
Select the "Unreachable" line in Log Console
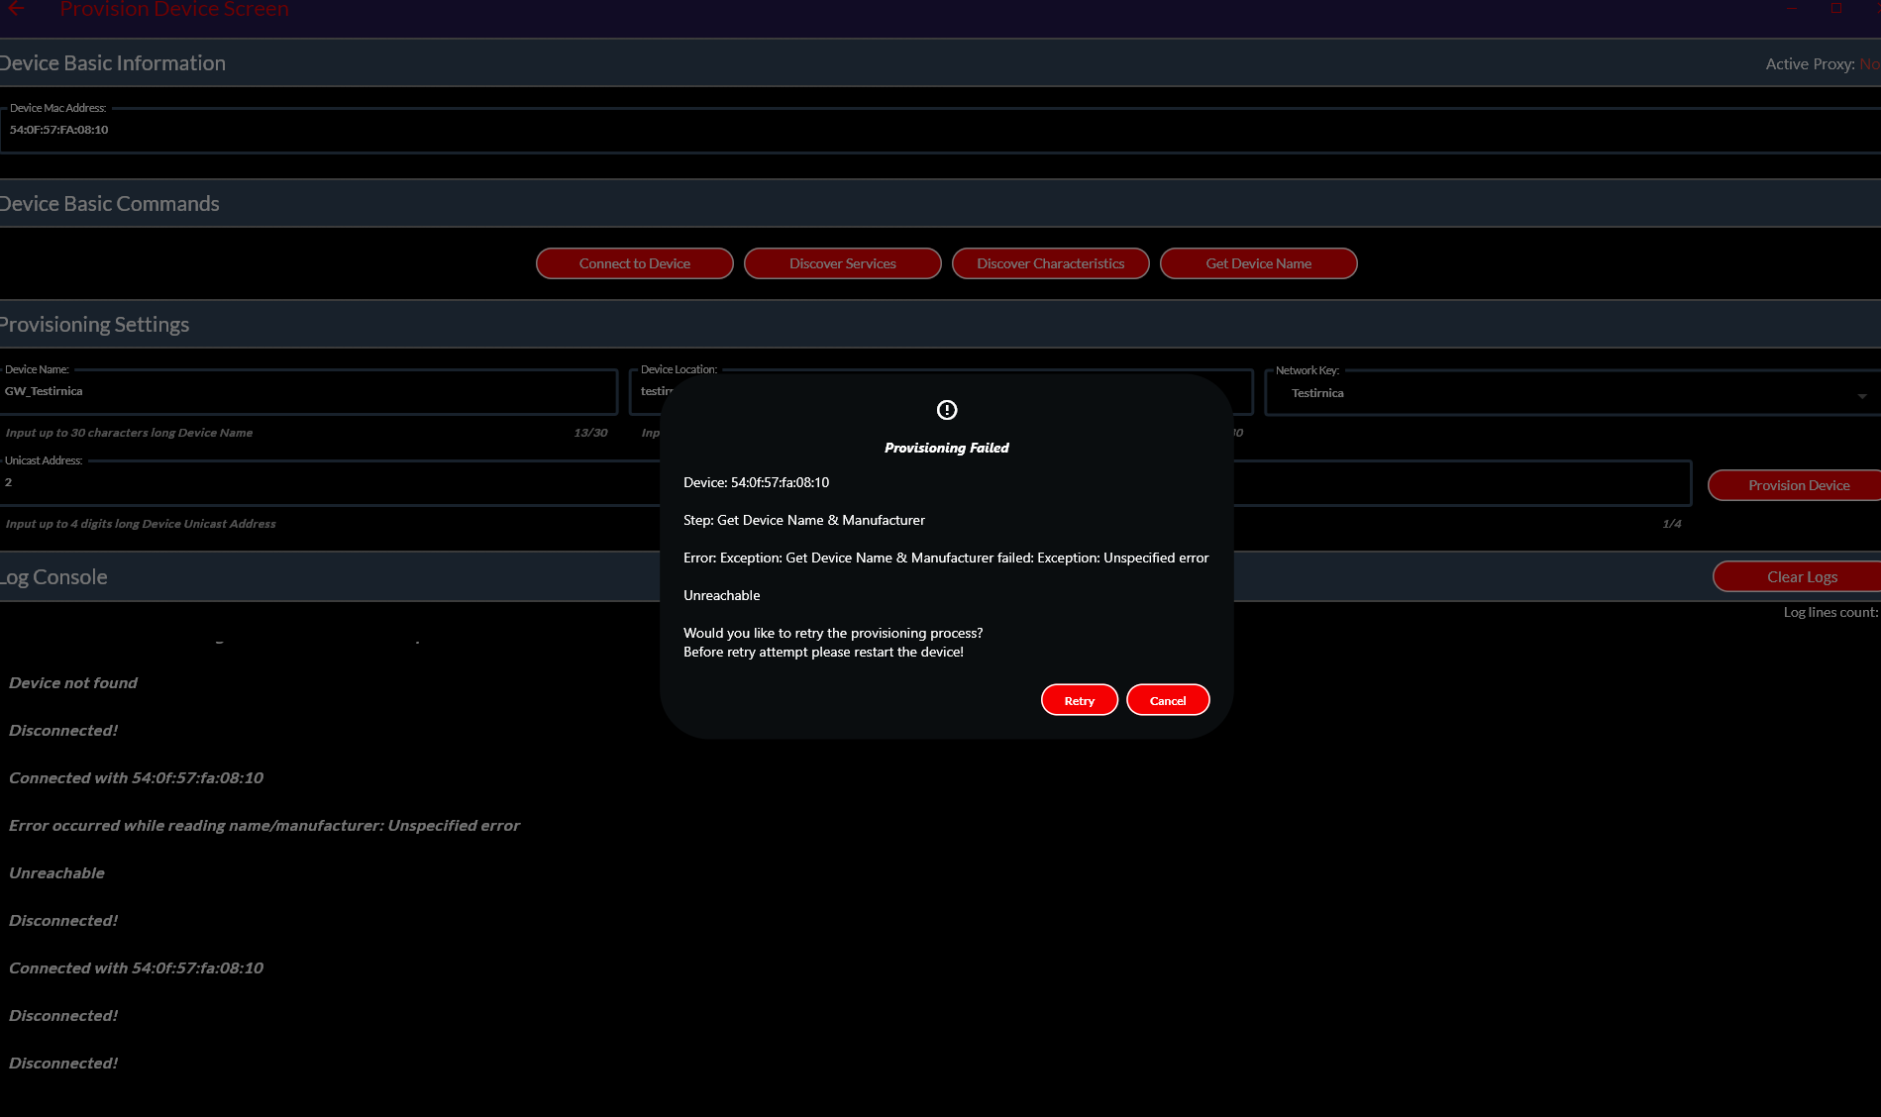point(56,873)
